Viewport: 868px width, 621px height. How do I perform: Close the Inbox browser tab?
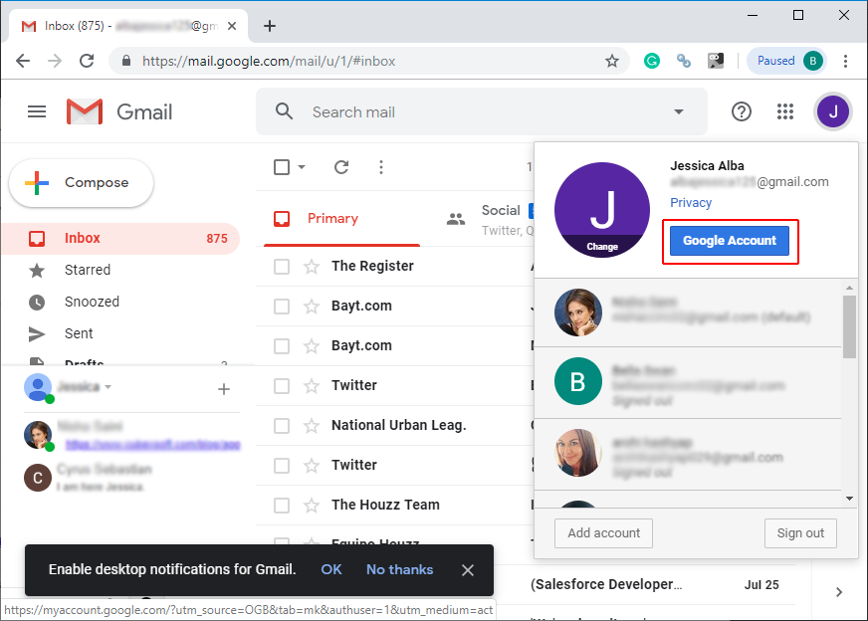(x=232, y=26)
